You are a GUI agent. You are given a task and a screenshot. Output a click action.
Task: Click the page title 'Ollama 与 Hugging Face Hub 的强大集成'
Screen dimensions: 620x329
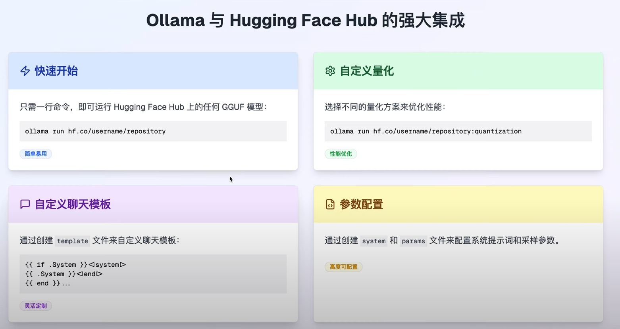pos(306,20)
